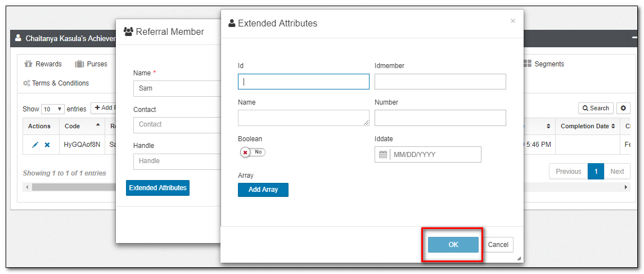644x274 pixels.
Task: Click the blue X delete icon in Actions
Action: coord(47,145)
